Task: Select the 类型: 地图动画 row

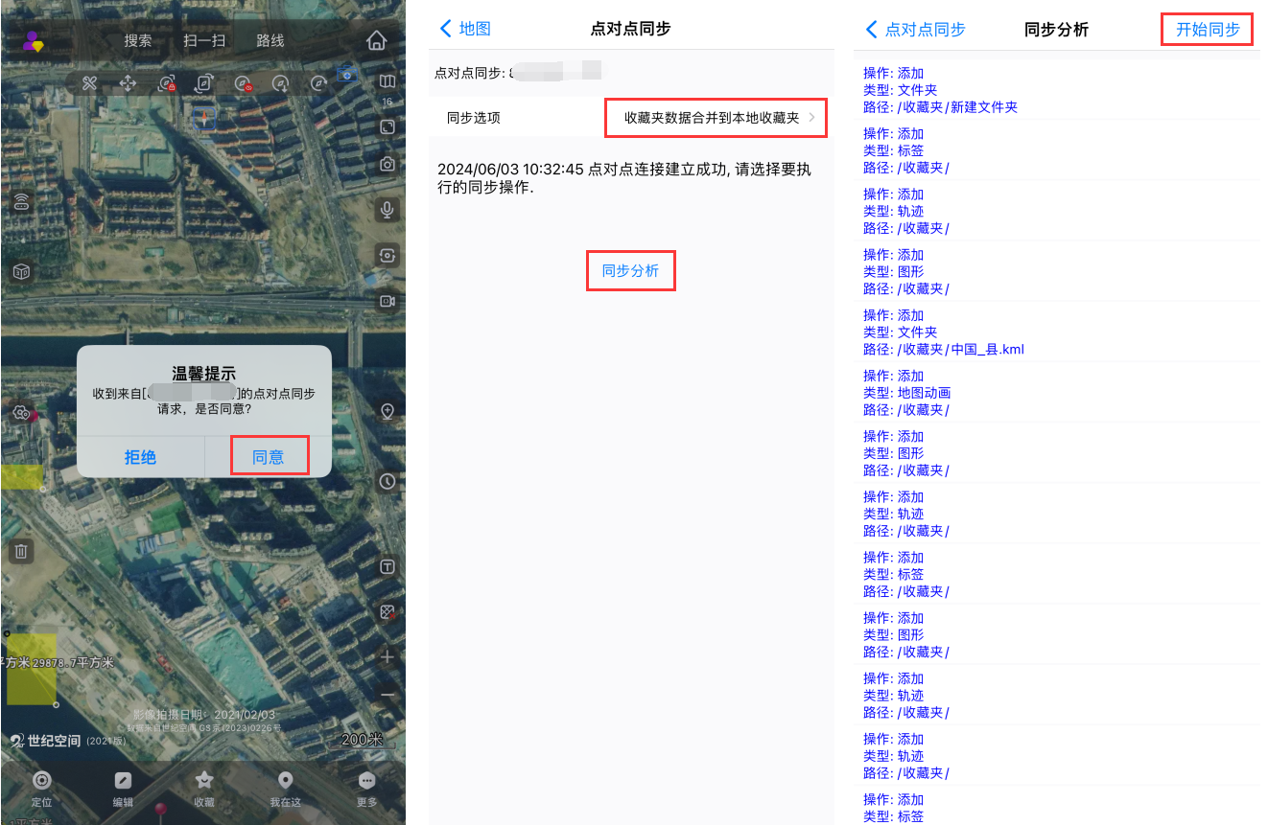Action: (x=1055, y=393)
